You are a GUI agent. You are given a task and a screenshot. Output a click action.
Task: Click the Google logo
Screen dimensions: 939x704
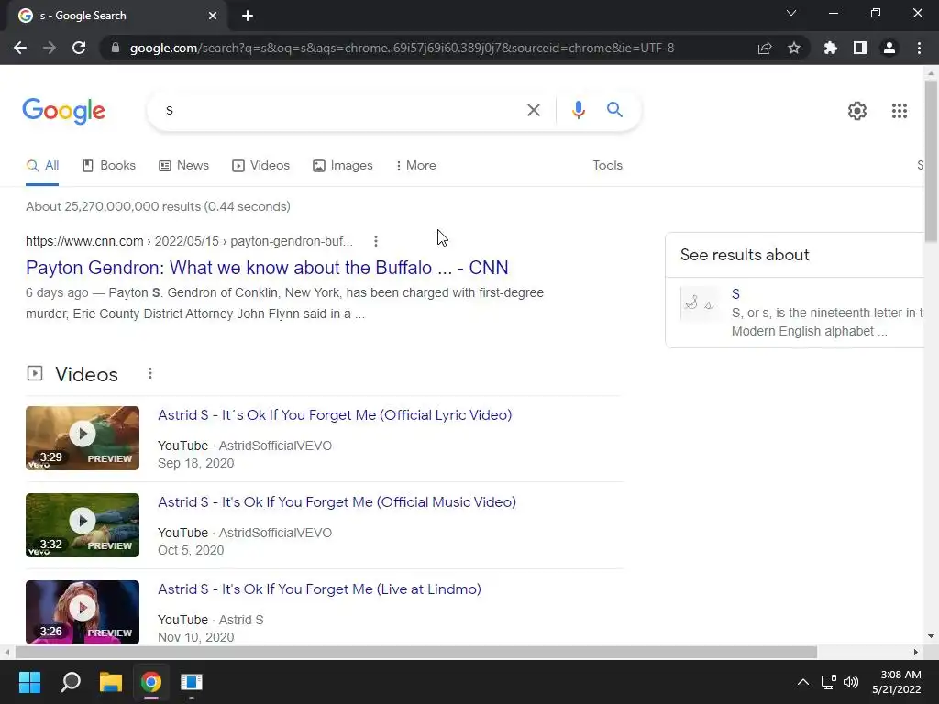click(x=63, y=111)
